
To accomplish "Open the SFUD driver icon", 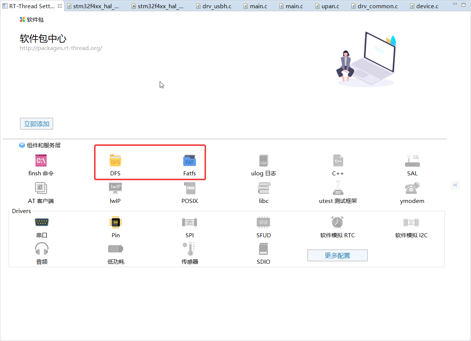I will [263, 222].
